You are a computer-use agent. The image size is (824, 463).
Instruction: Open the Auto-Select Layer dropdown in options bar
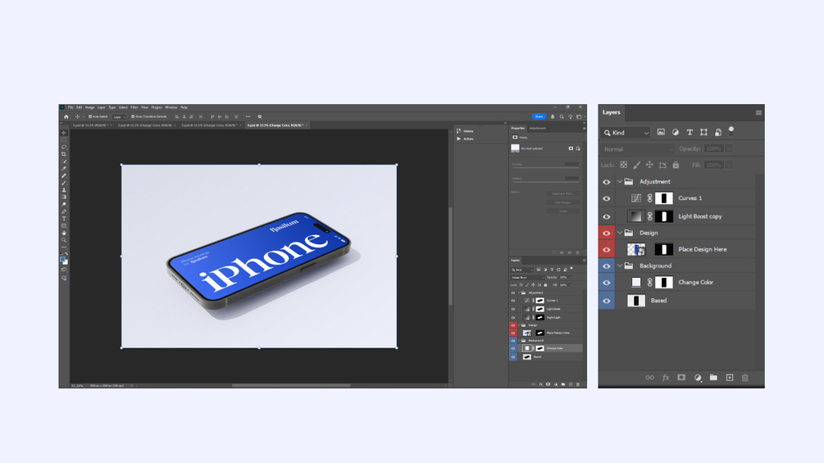coord(120,116)
